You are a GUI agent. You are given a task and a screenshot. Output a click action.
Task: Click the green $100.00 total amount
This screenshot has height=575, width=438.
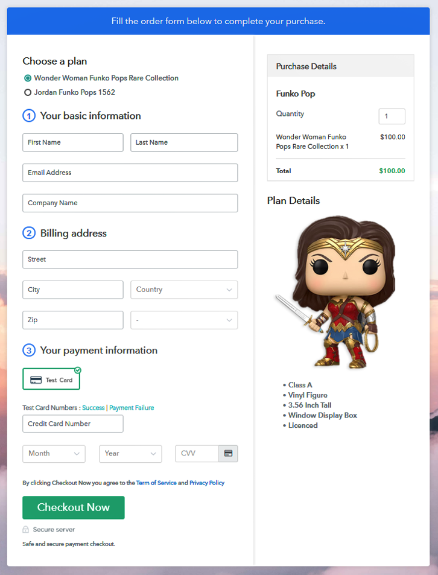pos(392,171)
